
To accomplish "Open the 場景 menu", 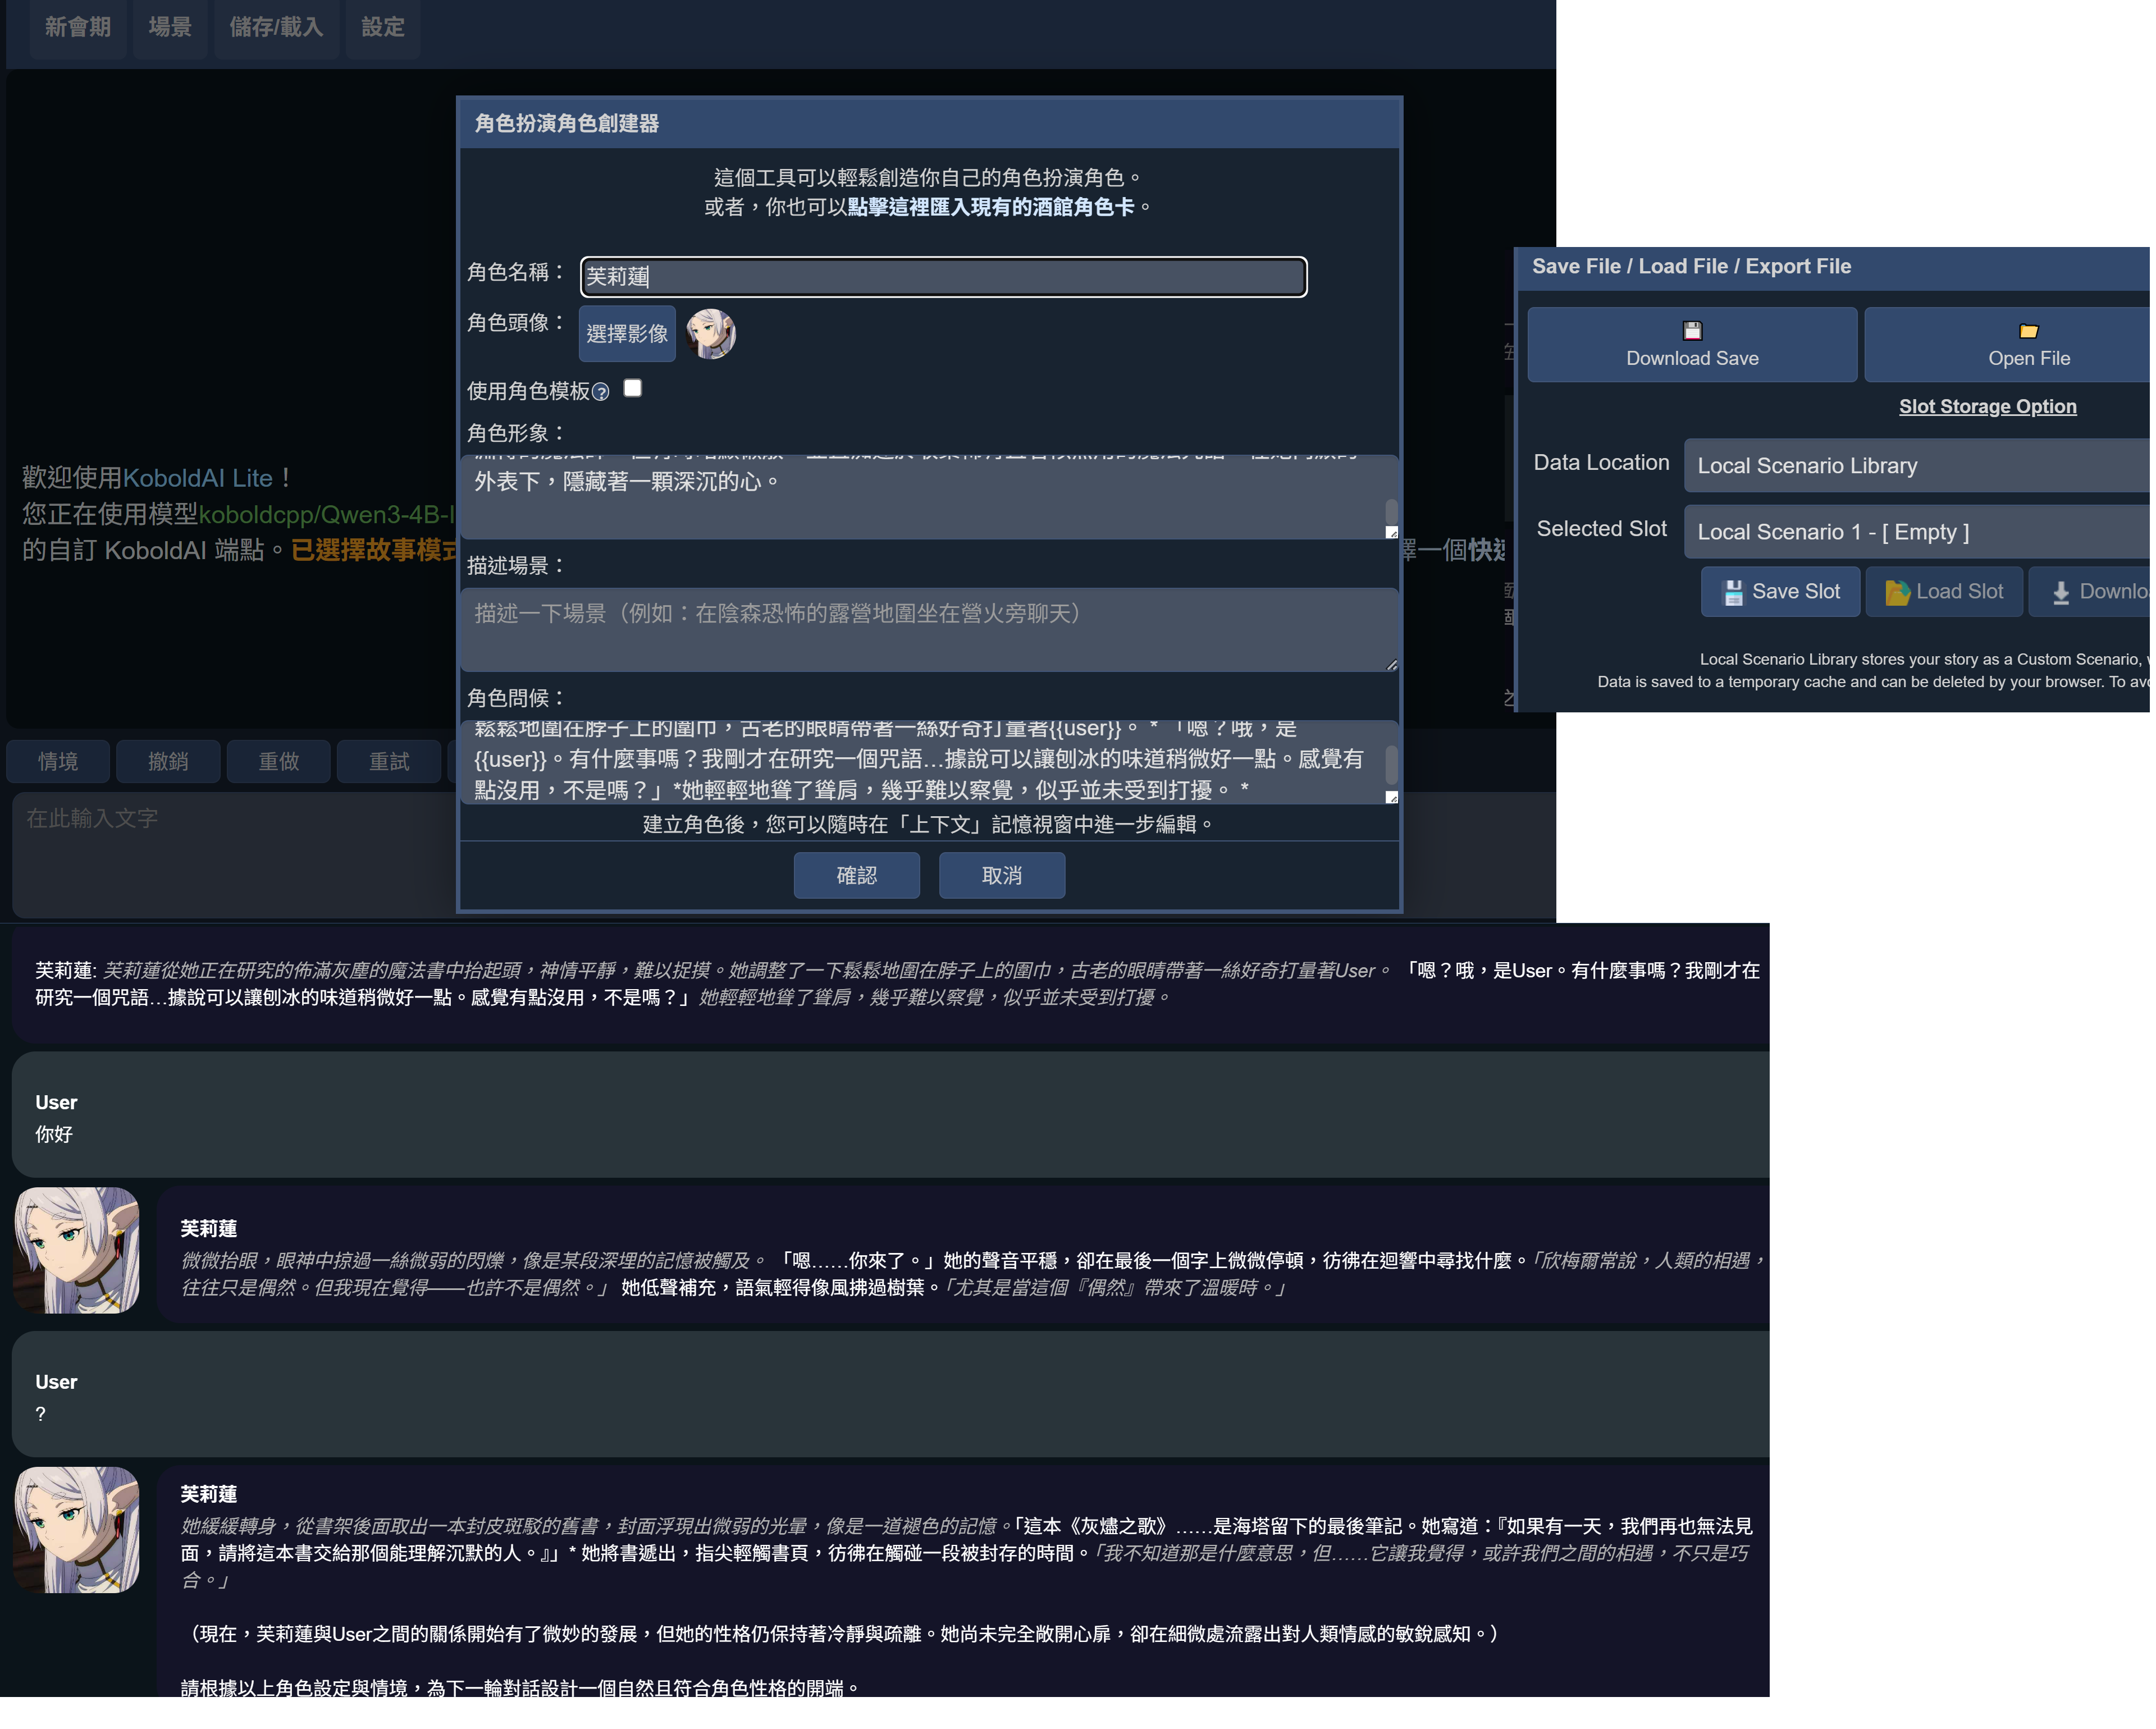I will click(x=170, y=27).
